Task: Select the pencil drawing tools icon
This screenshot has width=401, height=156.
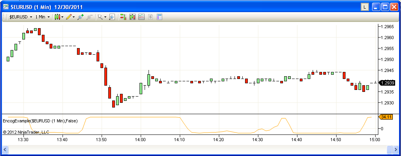Action: coord(68,17)
